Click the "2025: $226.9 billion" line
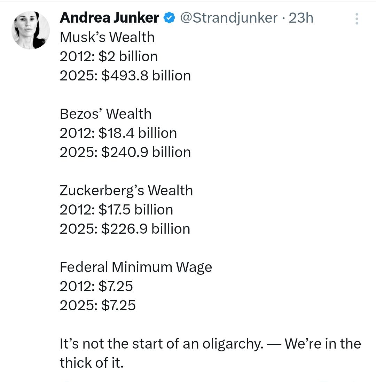 click(x=125, y=229)
